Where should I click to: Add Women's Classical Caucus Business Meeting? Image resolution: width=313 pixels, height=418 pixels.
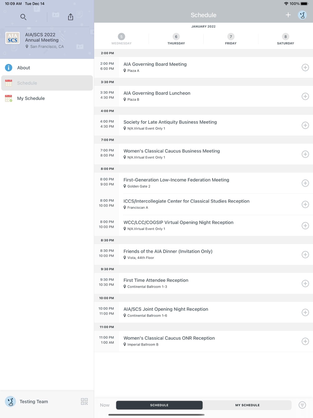305,154
